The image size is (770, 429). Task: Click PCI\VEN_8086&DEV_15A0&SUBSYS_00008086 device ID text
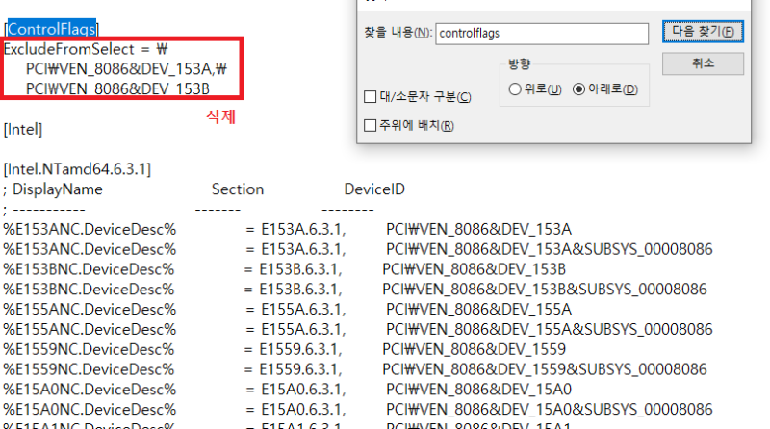click(549, 409)
